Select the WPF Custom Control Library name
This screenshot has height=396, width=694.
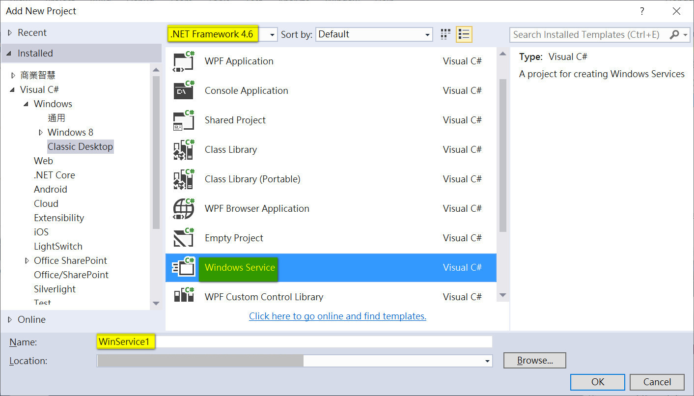[x=264, y=297]
